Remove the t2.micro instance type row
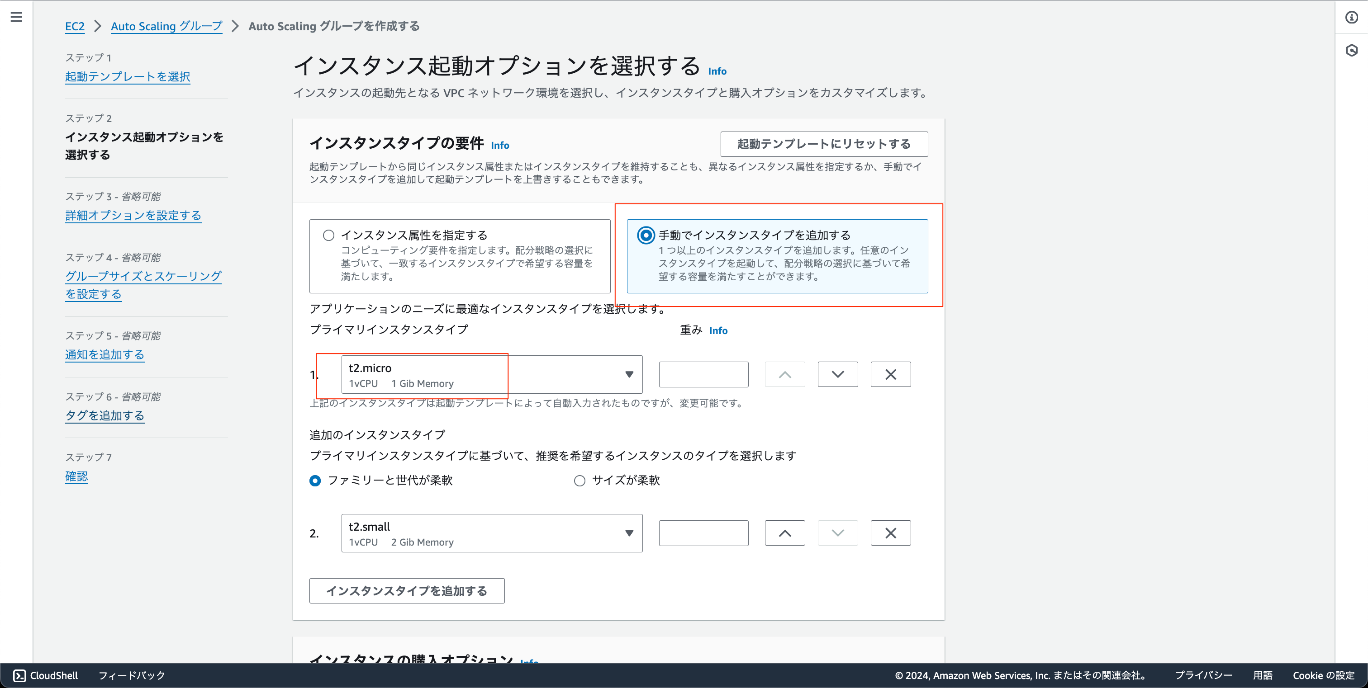The height and width of the screenshot is (688, 1368). 890,374
